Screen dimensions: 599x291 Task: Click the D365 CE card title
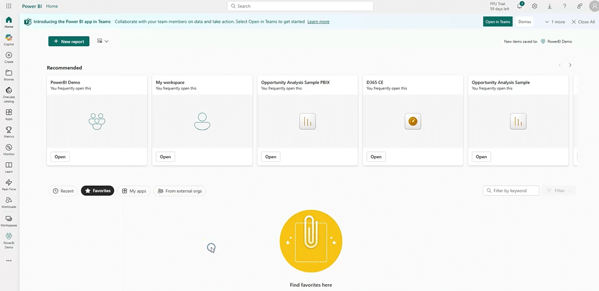click(x=375, y=82)
